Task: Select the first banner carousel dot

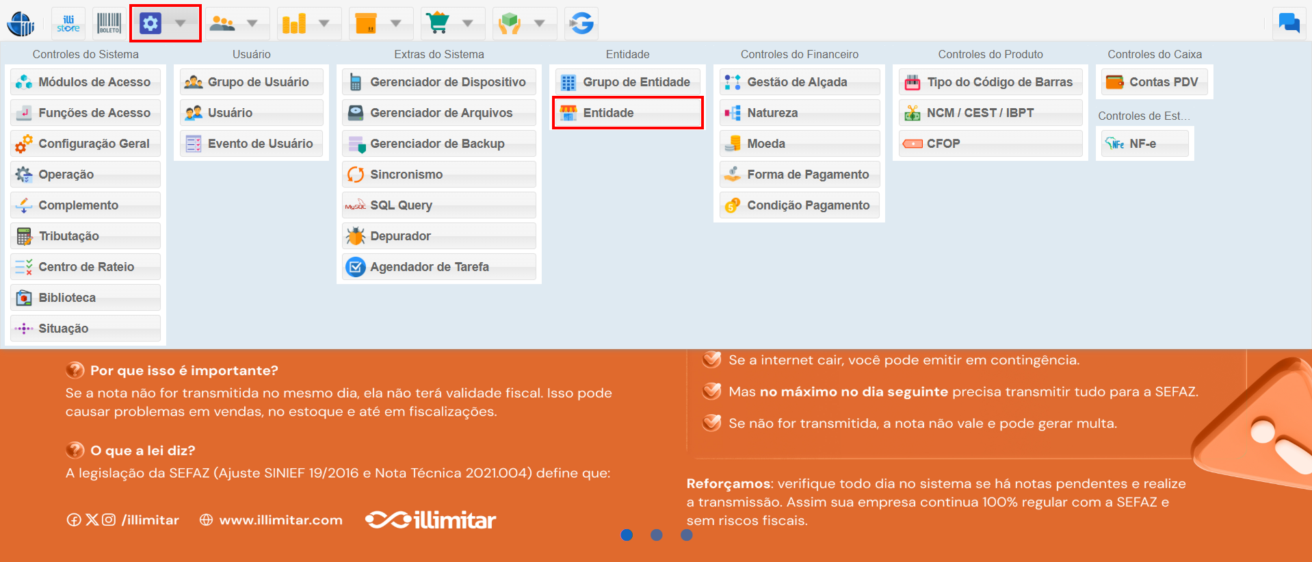Action: coord(627,535)
